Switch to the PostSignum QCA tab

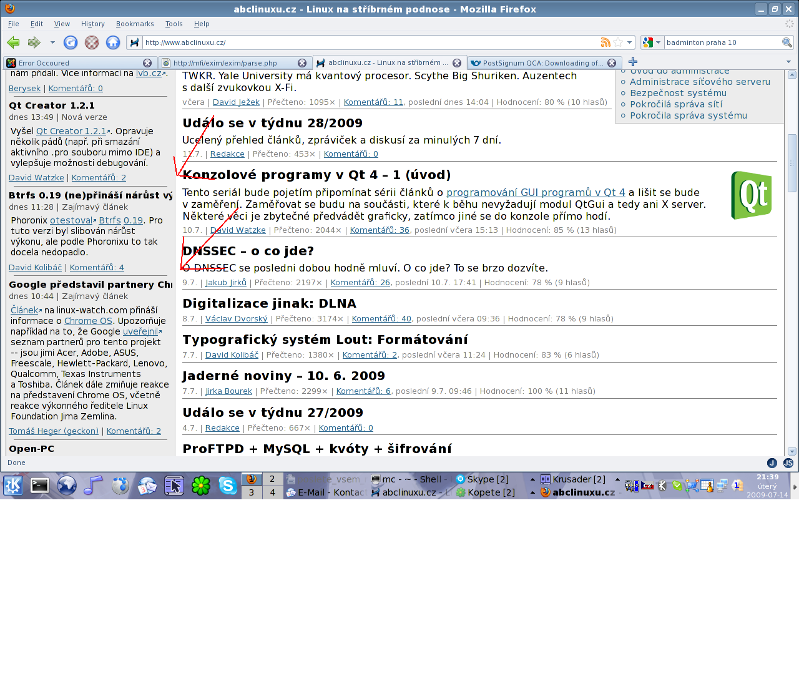click(x=544, y=63)
